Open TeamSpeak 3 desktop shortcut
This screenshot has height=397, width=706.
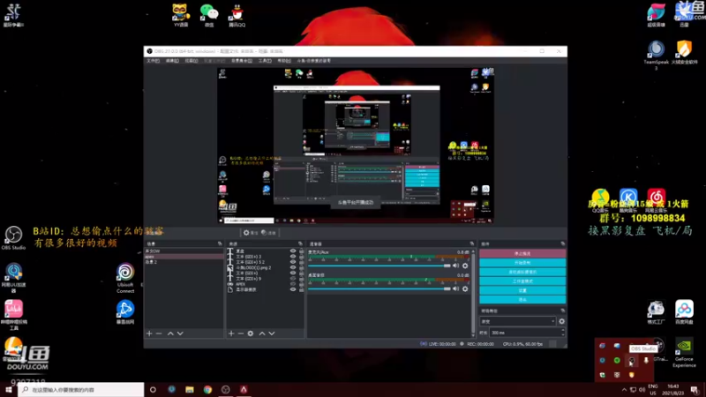click(x=656, y=55)
